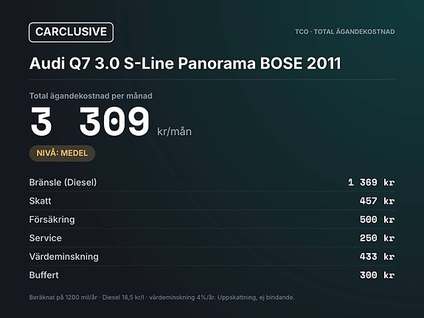Select the Skatt row label
The height and width of the screenshot is (318, 424).
tap(40, 201)
